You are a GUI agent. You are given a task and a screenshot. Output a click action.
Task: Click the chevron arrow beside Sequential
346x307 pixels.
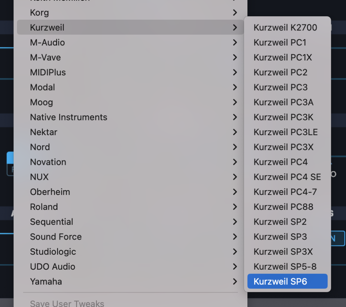pos(235,222)
